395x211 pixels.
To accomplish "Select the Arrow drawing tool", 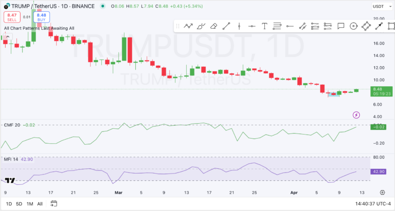I will 379,26.
